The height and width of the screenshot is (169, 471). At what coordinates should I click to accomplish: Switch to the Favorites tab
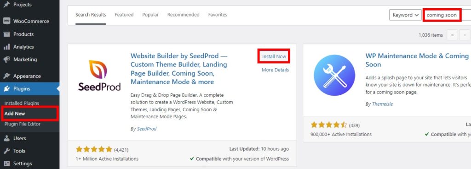pyautogui.click(x=218, y=15)
